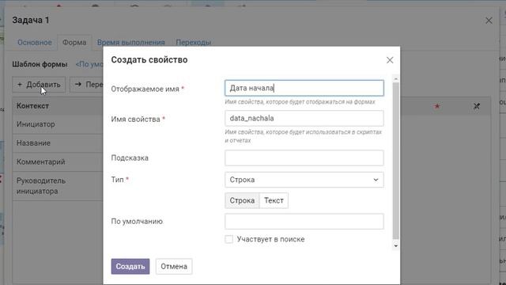Open the Переходы tab
The image size is (506, 285).
point(193,43)
